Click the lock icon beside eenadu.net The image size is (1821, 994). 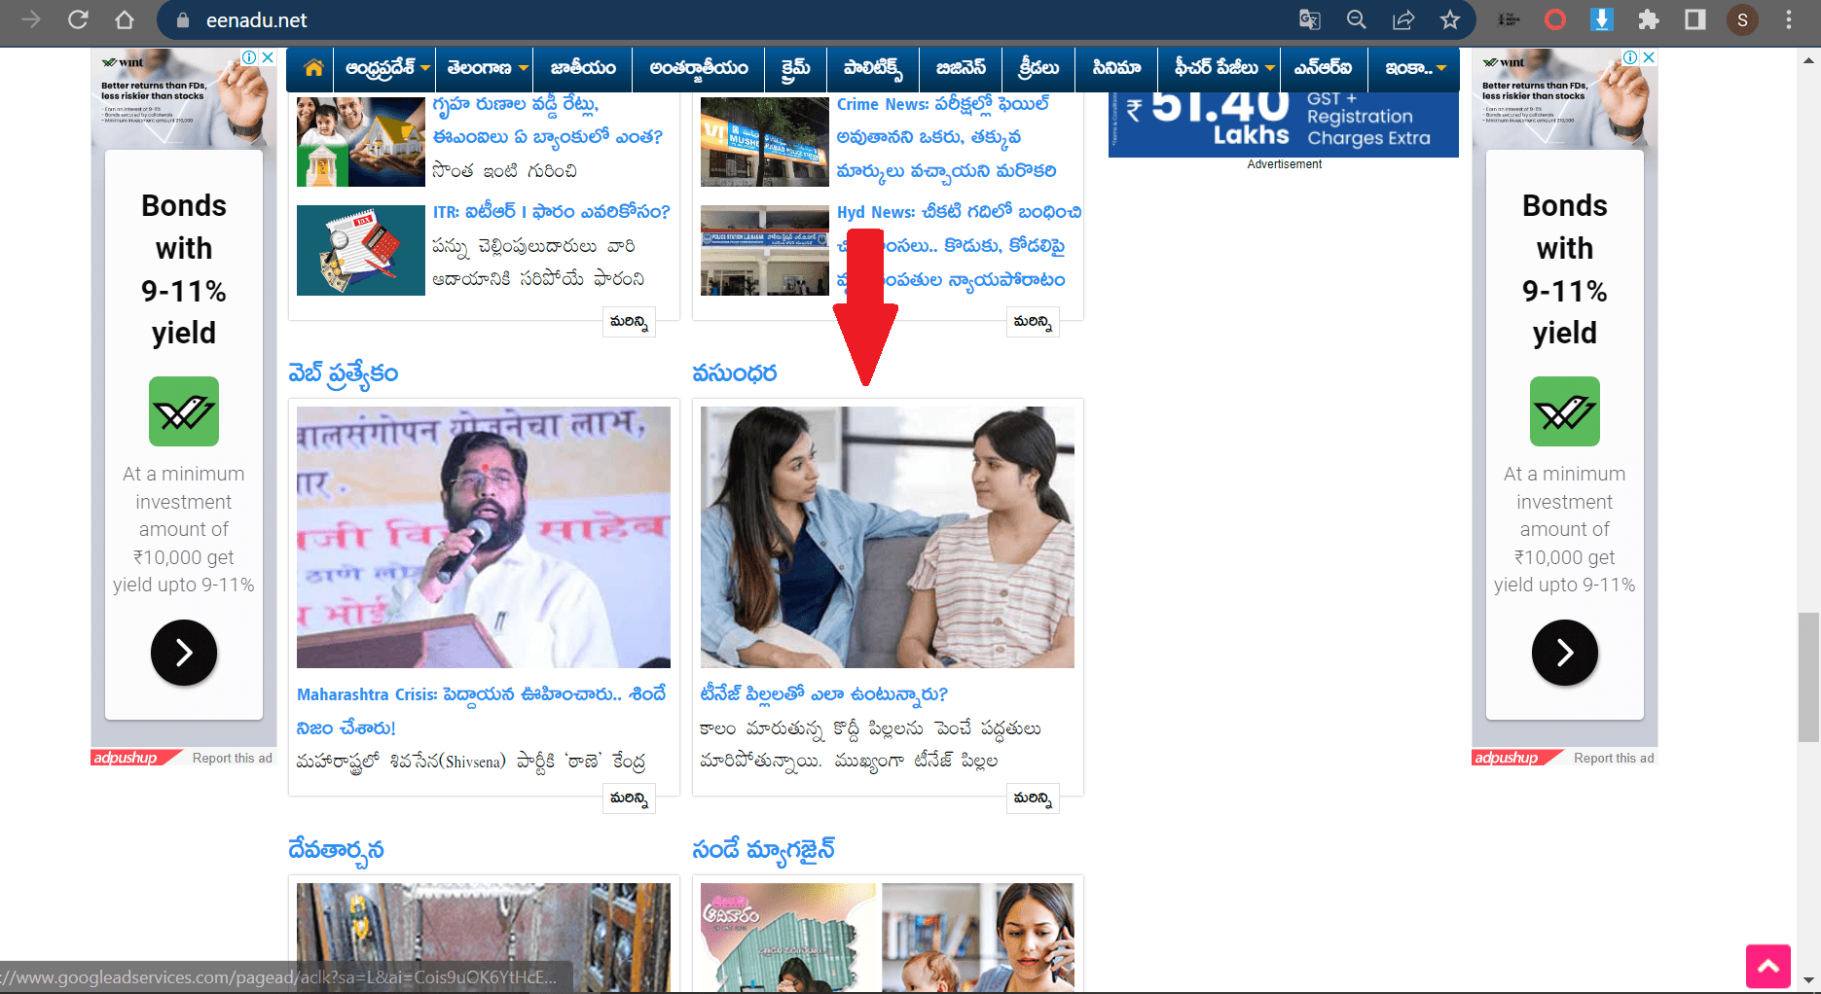pos(182,19)
